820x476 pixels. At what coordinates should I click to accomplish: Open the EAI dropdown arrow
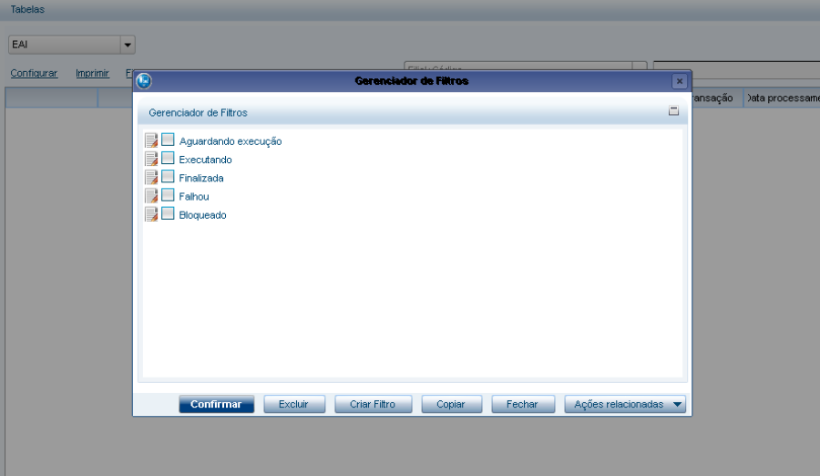(128, 45)
